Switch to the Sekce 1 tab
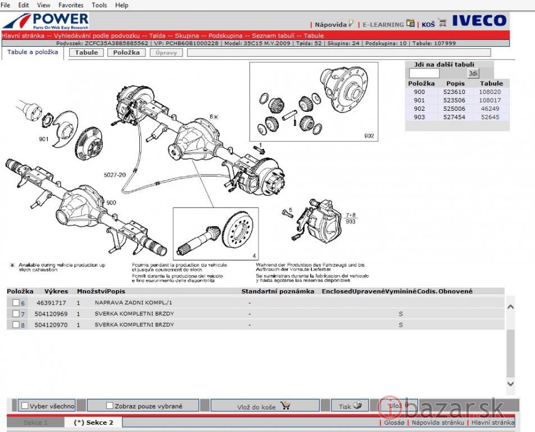The width and height of the screenshot is (535, 432). [35, 422]
